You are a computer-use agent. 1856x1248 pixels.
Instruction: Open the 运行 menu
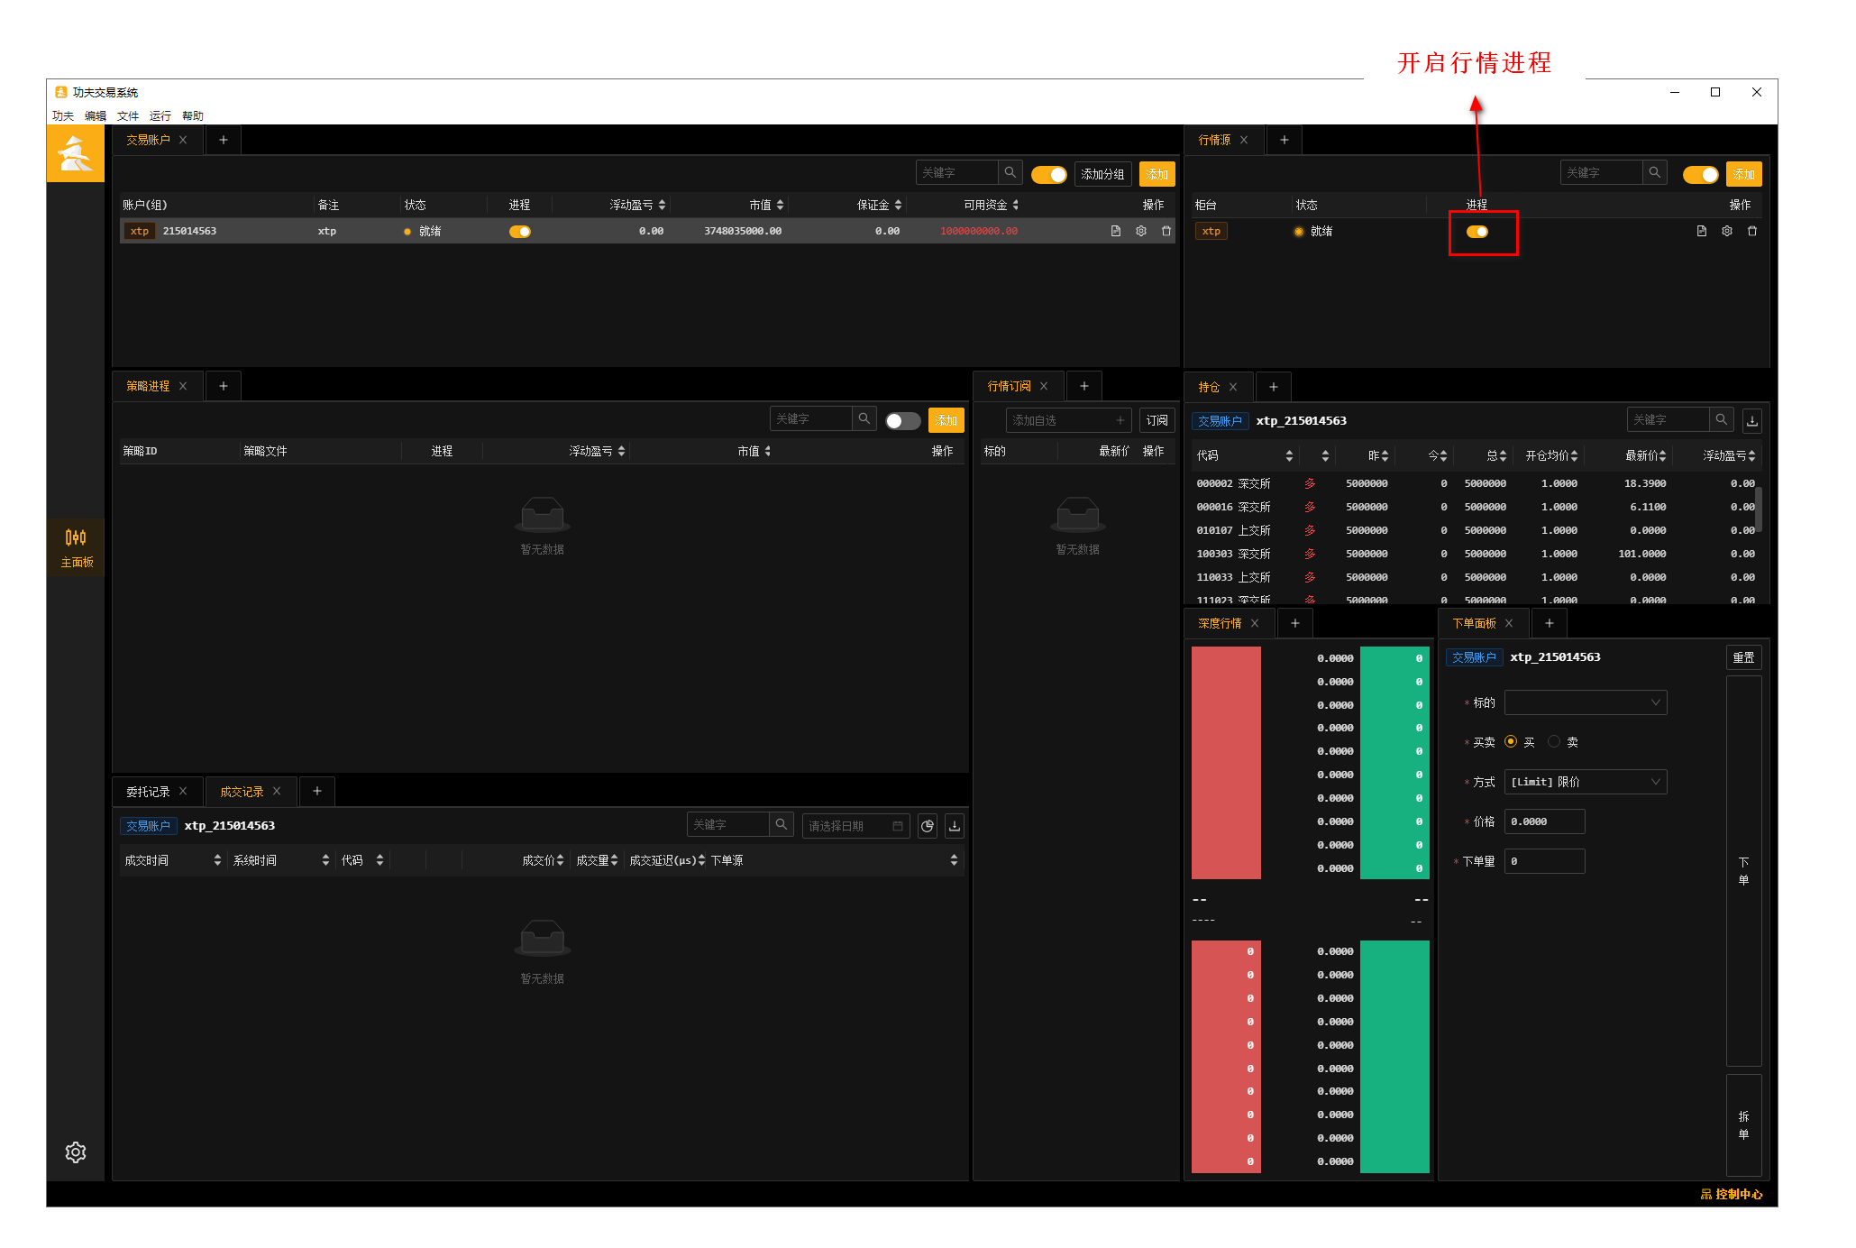pos(160,115)
